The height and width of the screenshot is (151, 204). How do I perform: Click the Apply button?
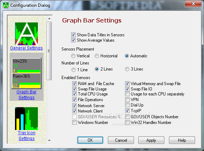point(151,140)
